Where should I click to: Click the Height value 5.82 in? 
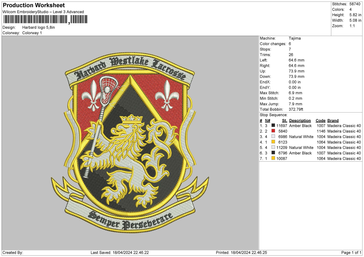tap(355, 15)
